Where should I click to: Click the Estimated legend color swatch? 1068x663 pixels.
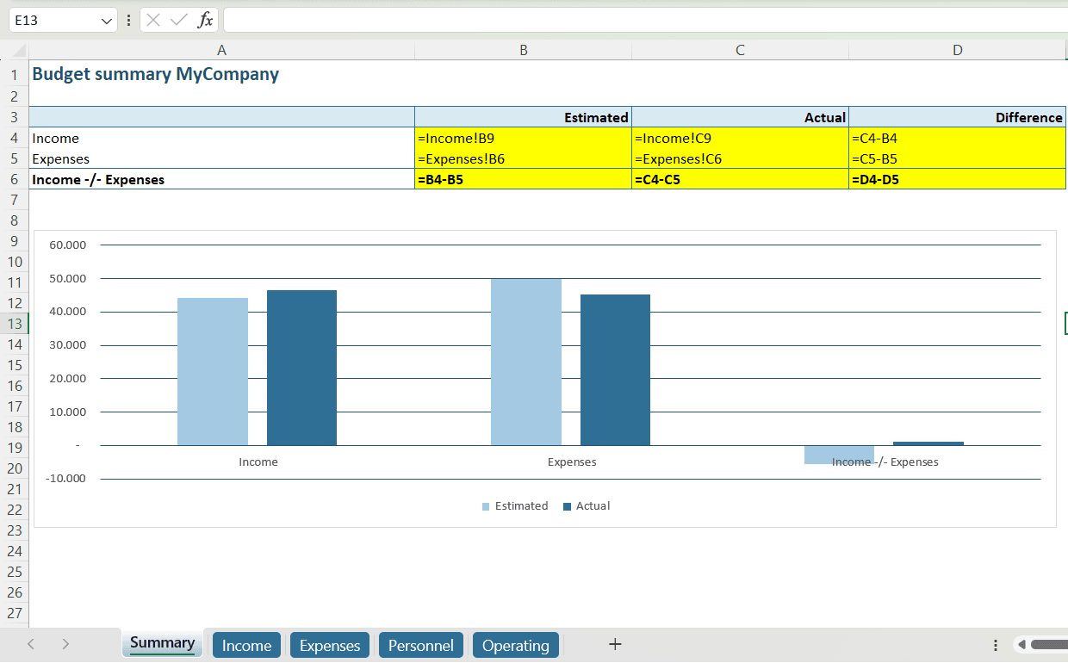click(x=486, y=506)
